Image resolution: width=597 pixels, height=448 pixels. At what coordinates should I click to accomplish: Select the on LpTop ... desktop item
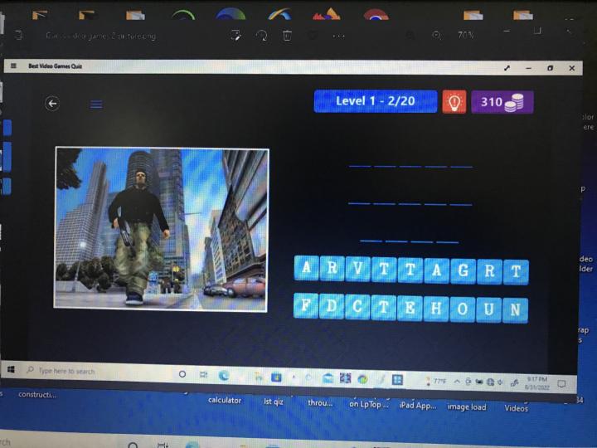point(369,404)
